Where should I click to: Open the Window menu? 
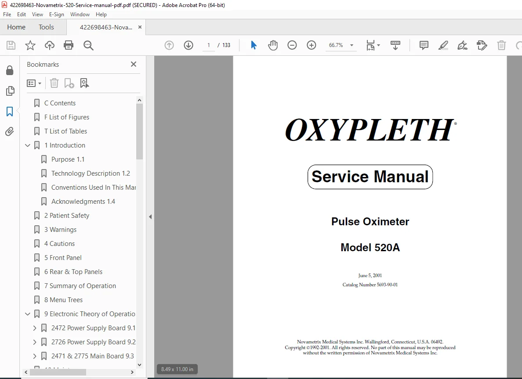(80, 14)
